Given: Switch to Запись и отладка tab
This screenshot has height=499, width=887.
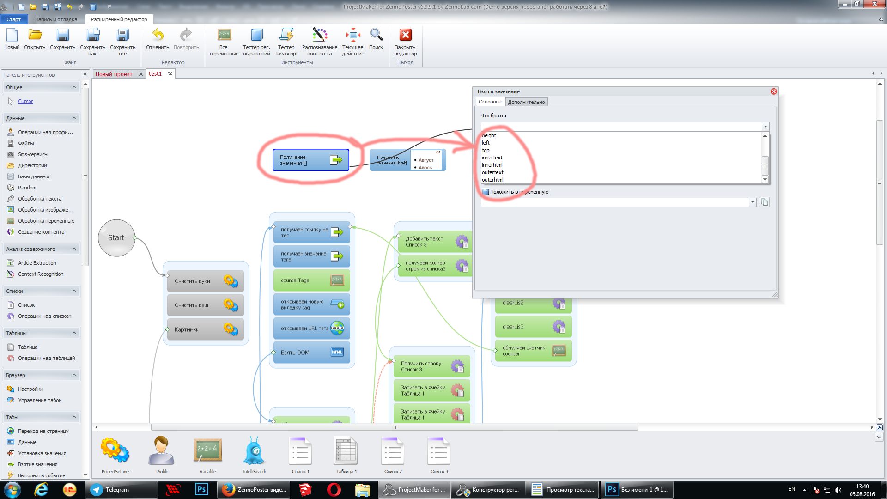Looking at the screenshot, I should [x=56, y=19].
